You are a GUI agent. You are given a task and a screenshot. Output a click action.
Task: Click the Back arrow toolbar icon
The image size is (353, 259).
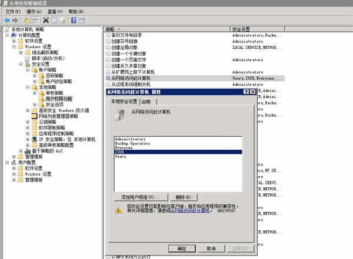pyautogui.click(x=7, y=21)
